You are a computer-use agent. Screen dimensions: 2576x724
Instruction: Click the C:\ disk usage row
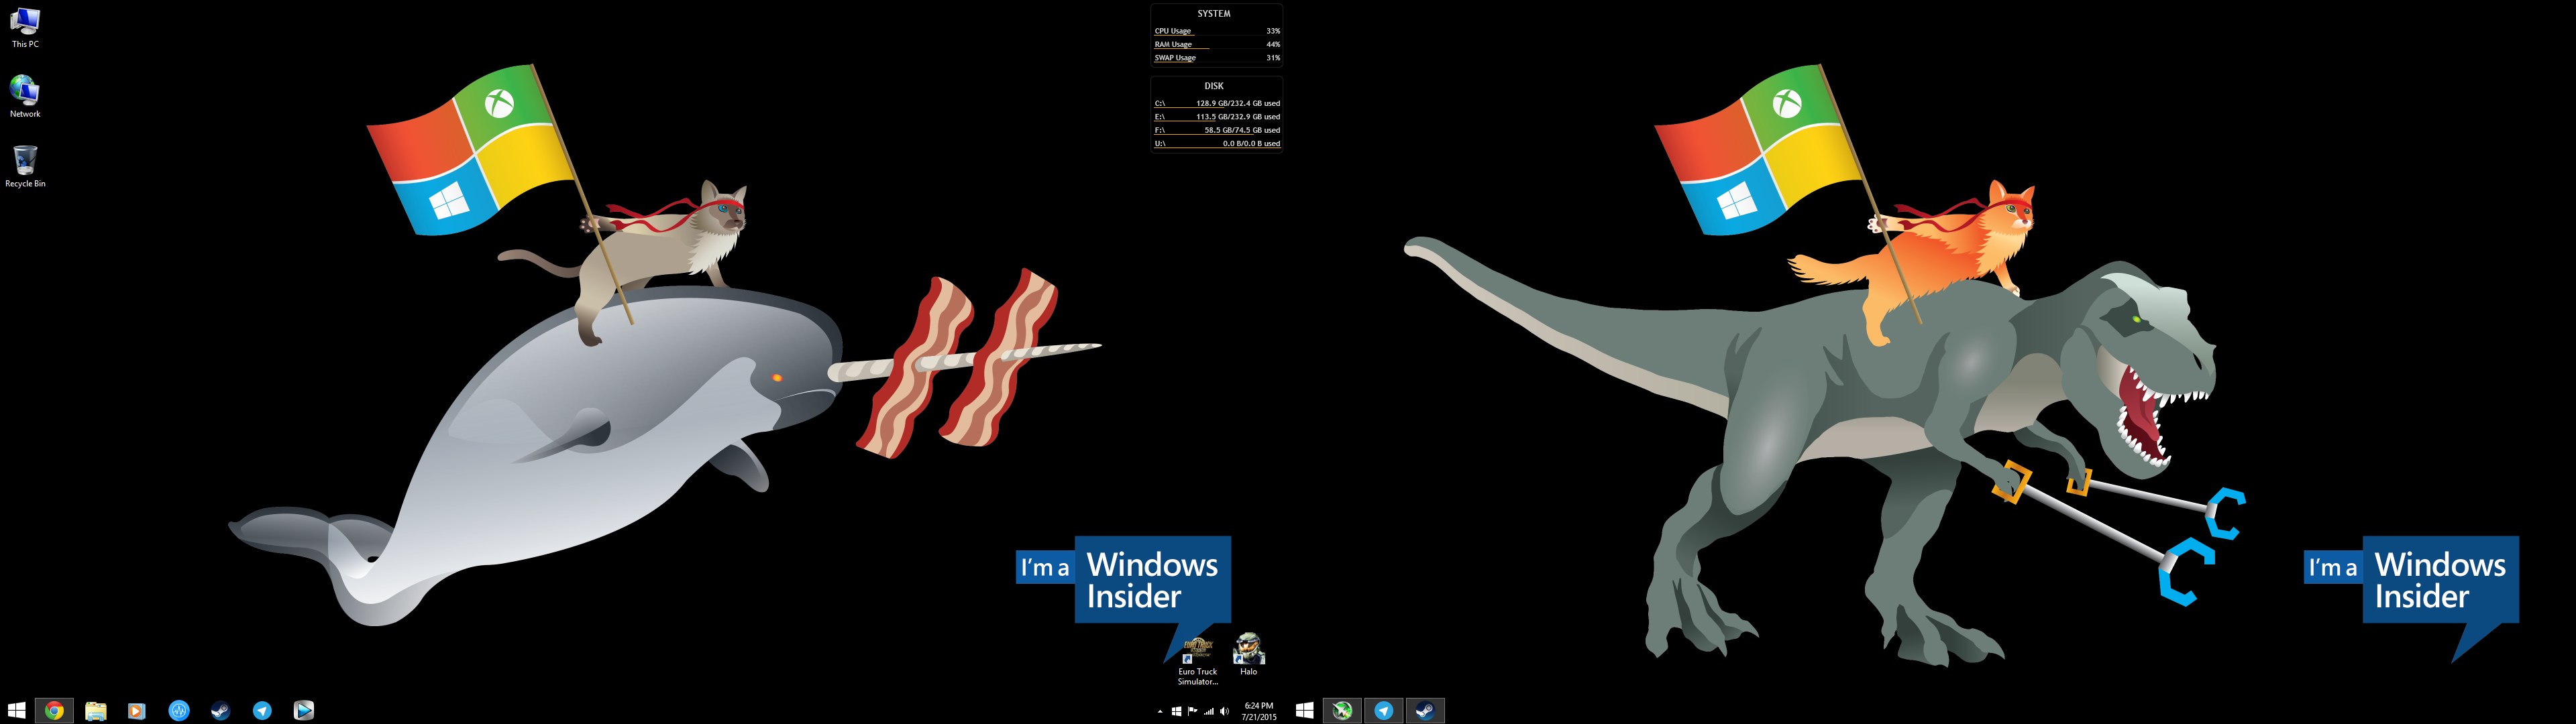coord(1217,103)
